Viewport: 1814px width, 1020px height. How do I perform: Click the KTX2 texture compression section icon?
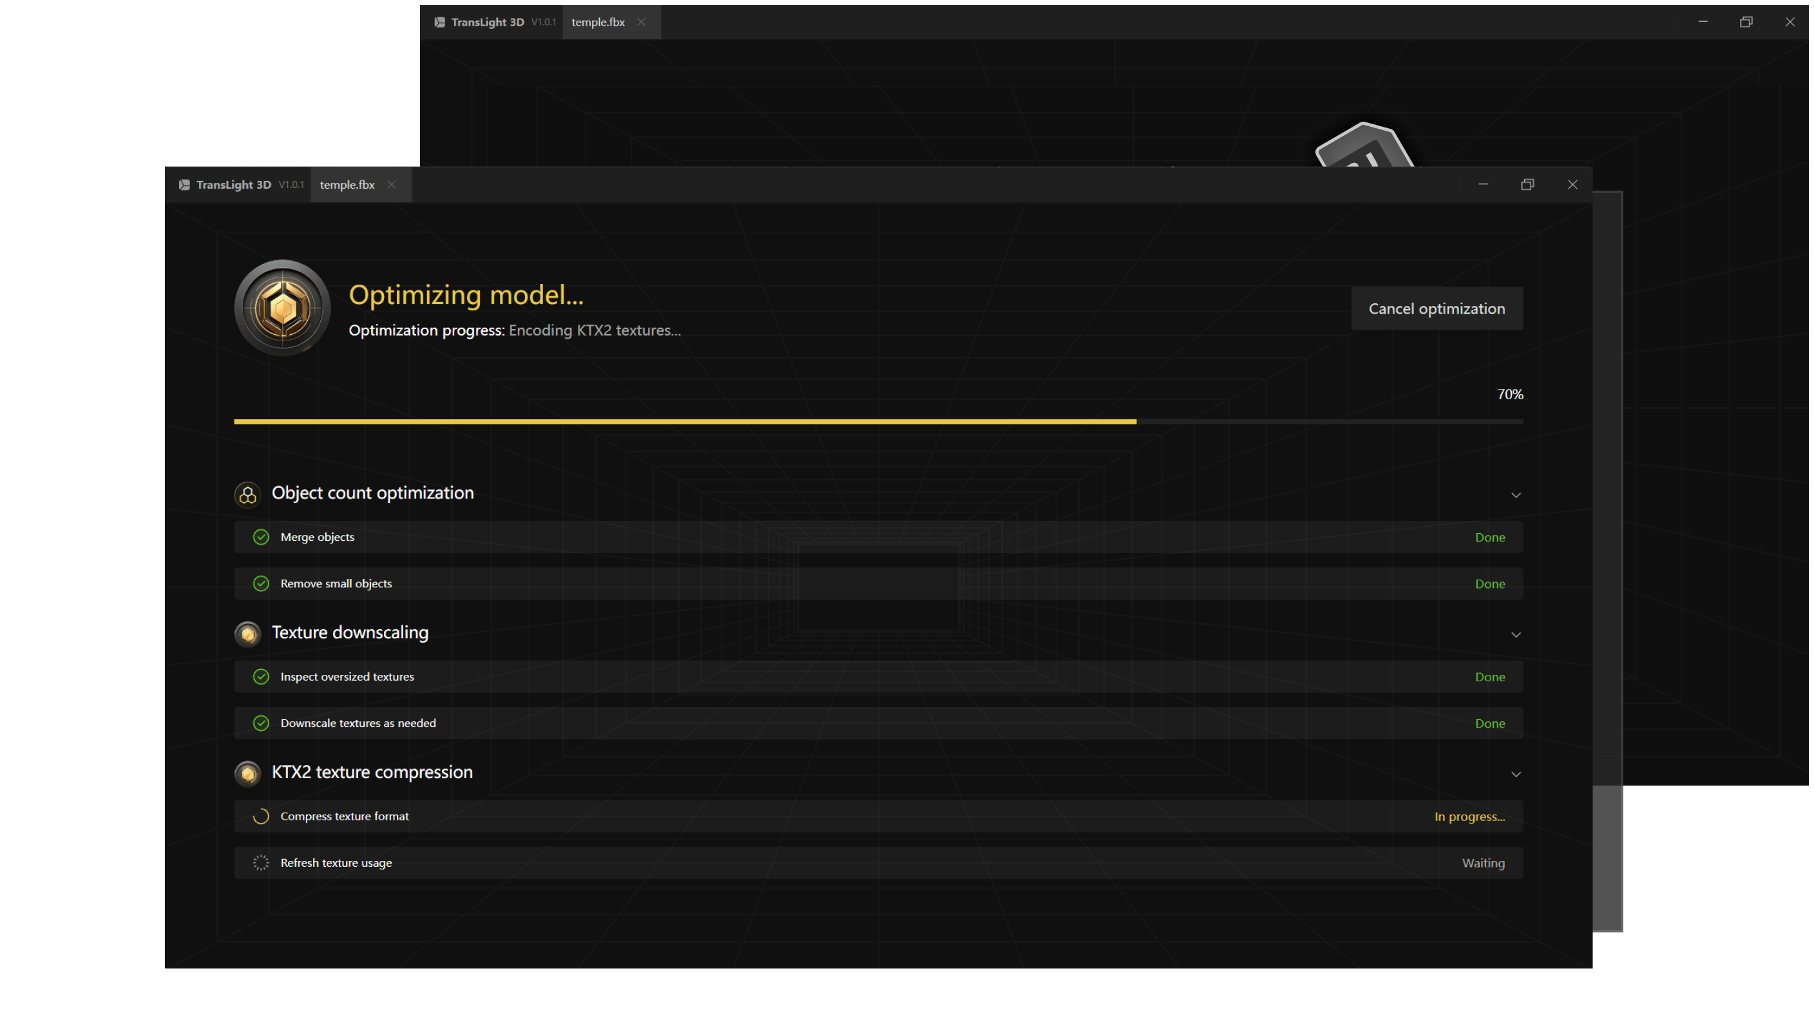(247, 773)
